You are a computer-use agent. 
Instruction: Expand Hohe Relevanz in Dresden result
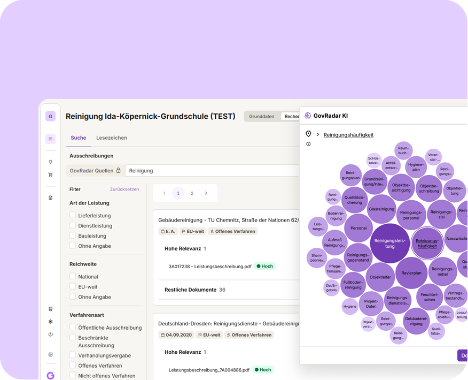[x=185, y=352]
